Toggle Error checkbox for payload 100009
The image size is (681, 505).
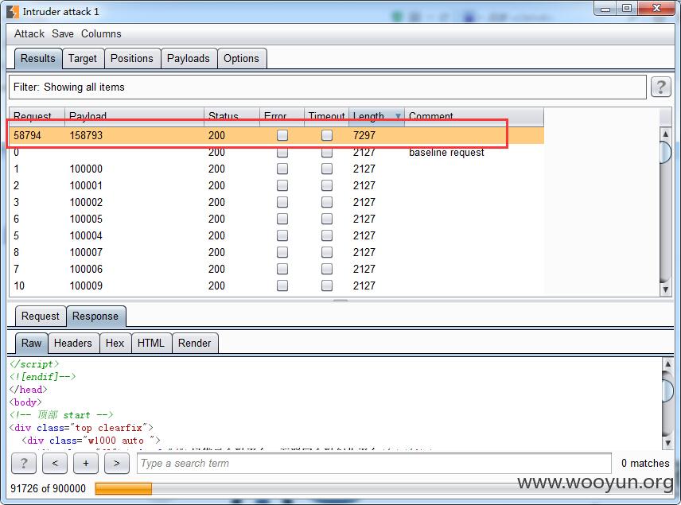(x=282, y=286)
